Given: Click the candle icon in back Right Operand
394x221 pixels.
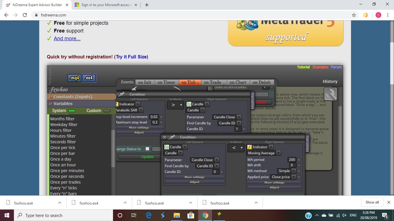Looking at the screenshot, I should (x=189, y=104).
